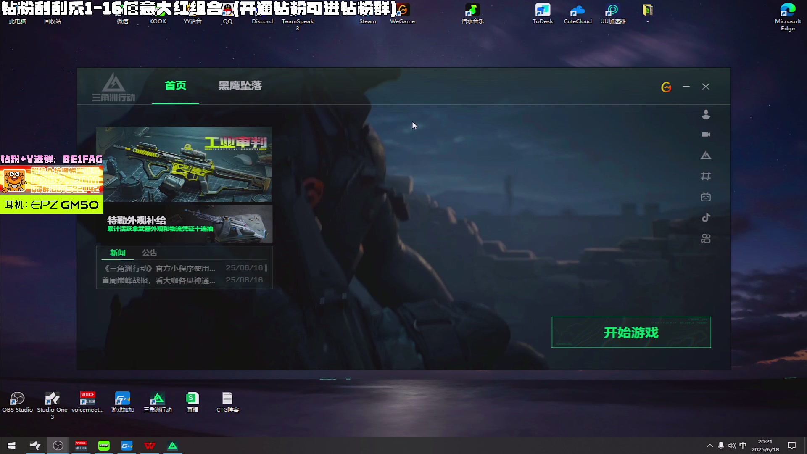Screen dimensions: 807x454
Task: Select 游戏加加 desktop icon
Action: (x=122, y=402)
